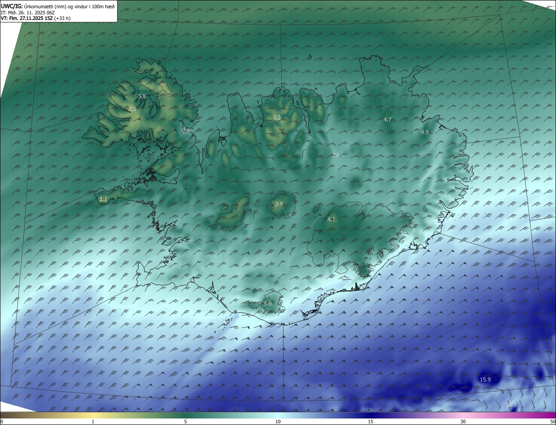Click the '5' tick on the color scale
Screen dimensions: 556x425
(185, 422)
